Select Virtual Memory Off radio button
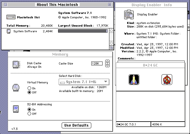Viewport: 190px width, 134px height. tap(29, 92)
